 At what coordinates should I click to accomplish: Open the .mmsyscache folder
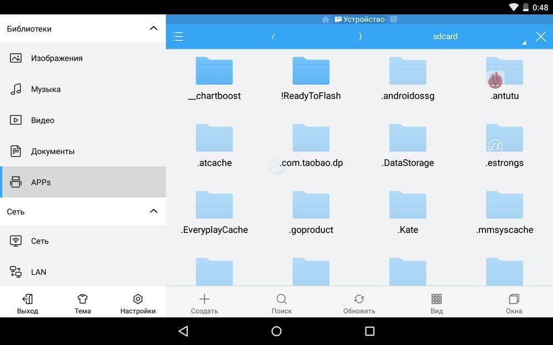tap(504, 213)
